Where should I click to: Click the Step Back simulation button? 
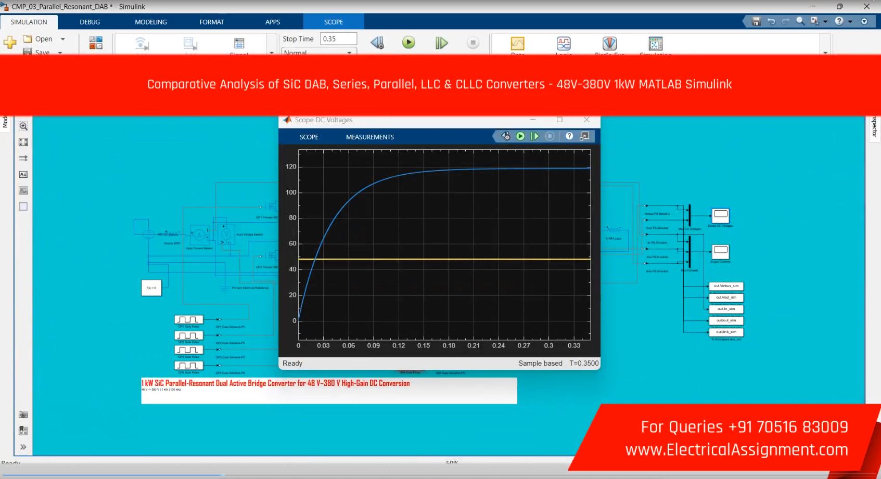[377, 43]
